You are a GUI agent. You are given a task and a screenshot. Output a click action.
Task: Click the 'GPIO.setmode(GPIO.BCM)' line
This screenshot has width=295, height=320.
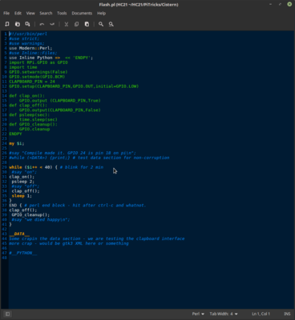click(x=37, y=77)
